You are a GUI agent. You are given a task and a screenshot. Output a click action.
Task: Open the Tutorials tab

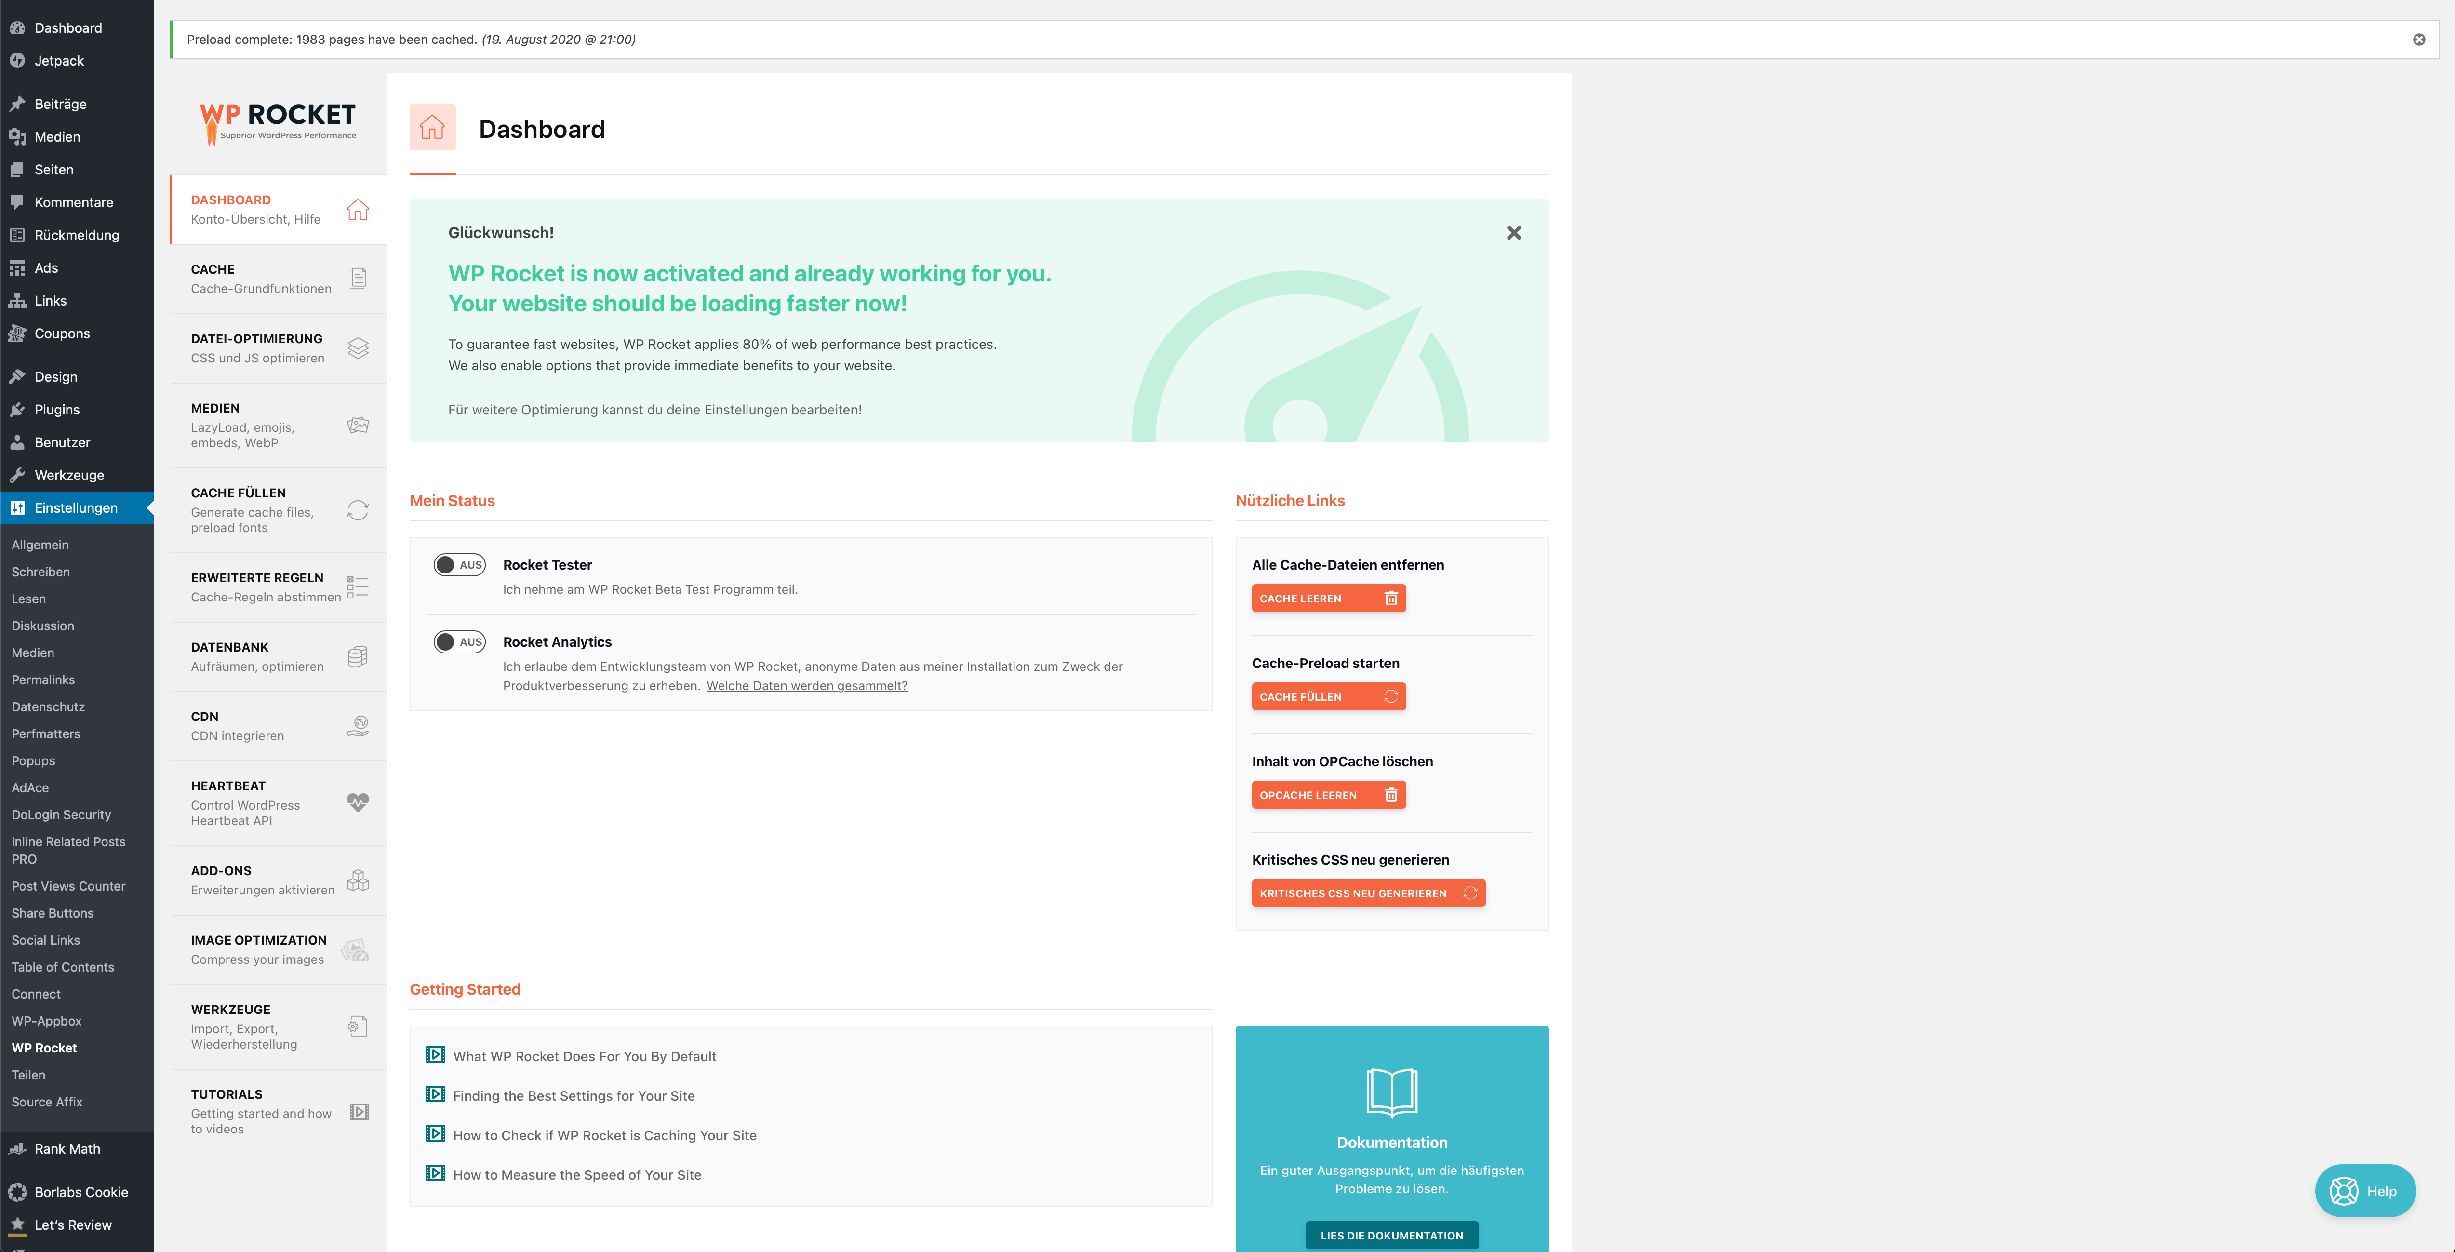(278, 1112)
